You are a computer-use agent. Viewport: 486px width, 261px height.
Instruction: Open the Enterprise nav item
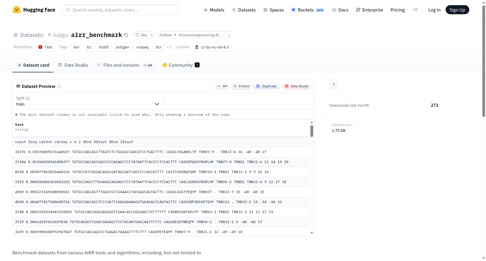369,10
